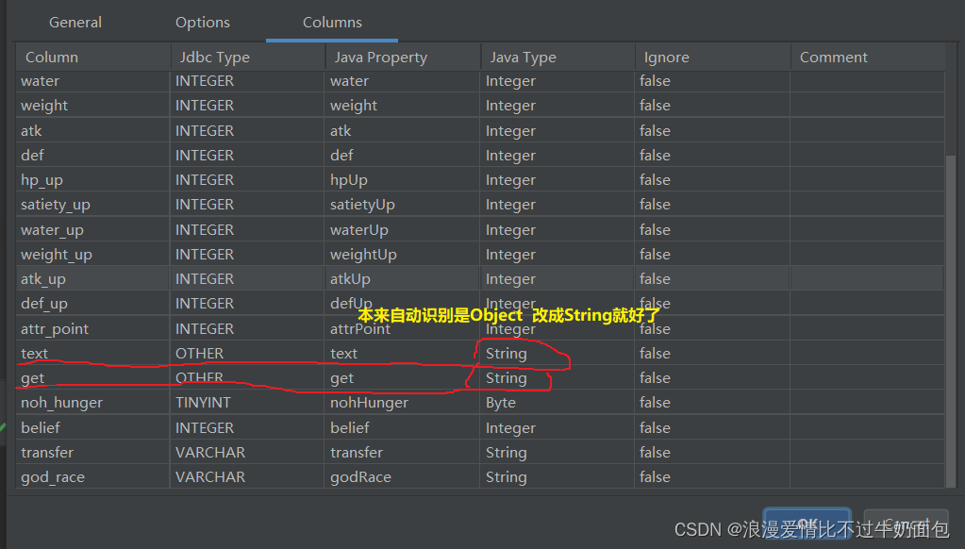Click the Java Type column header
This screenshot has width=965, height=549.
pos(558,58)
